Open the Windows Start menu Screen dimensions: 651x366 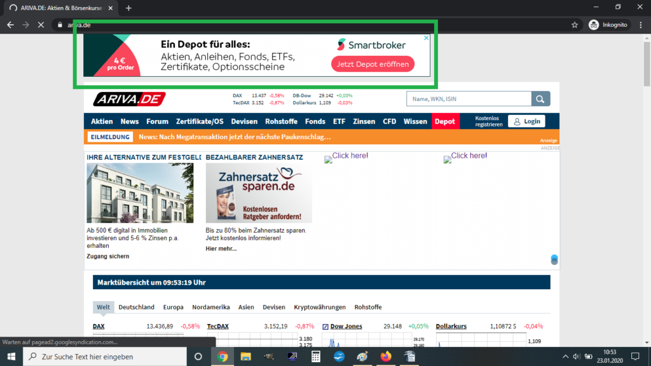[x=11, y=356]
